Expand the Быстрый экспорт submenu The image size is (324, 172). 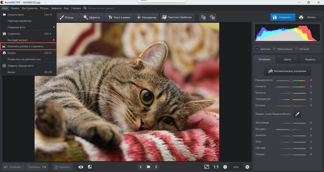[29, 40]
